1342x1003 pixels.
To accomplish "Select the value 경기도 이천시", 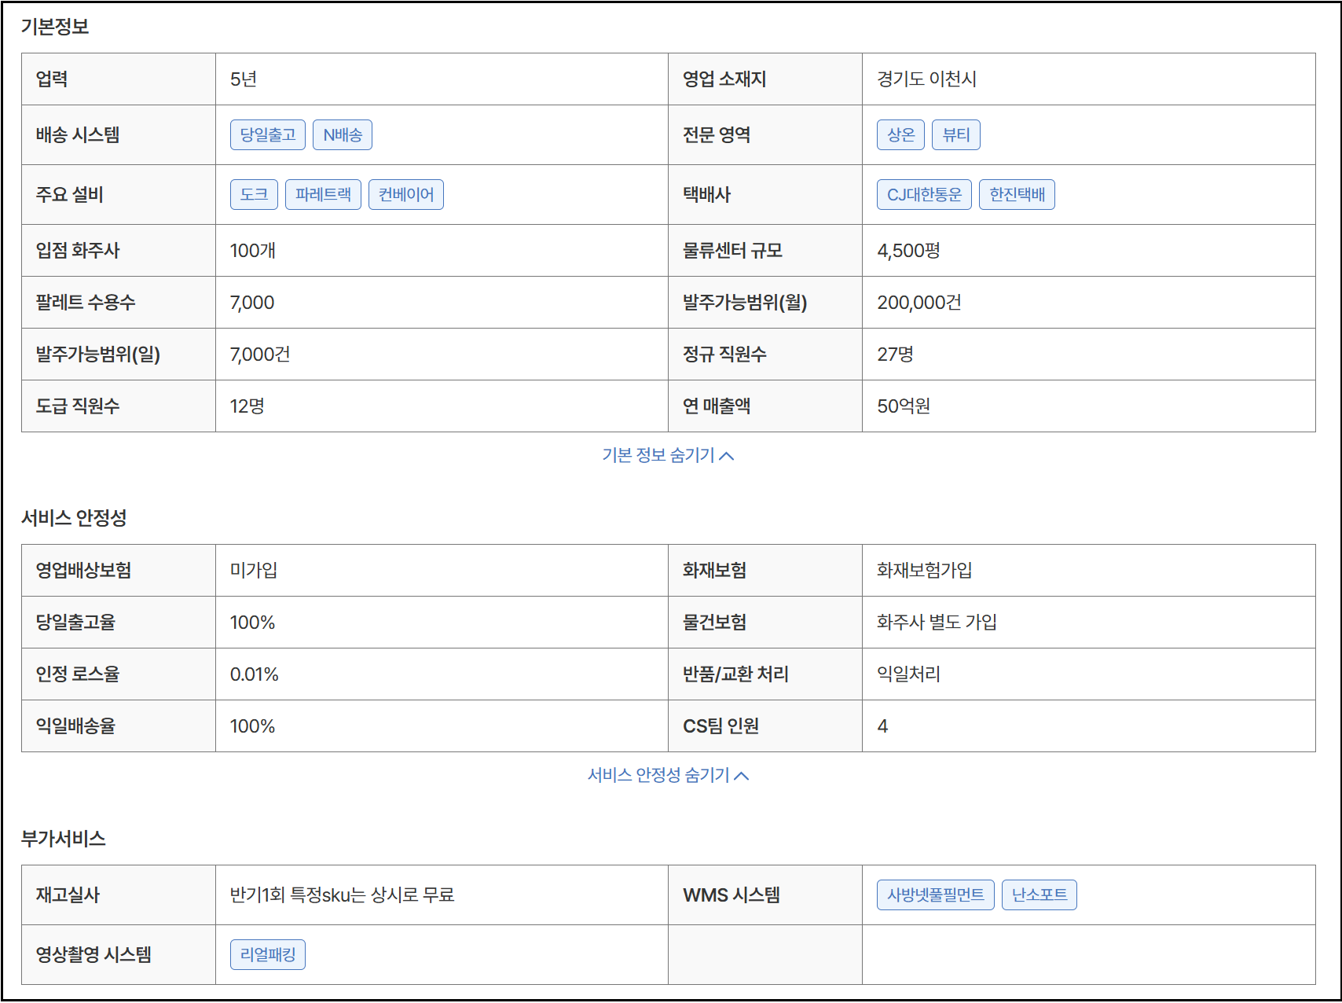I will pyautogui.click(x=927, y=79).
